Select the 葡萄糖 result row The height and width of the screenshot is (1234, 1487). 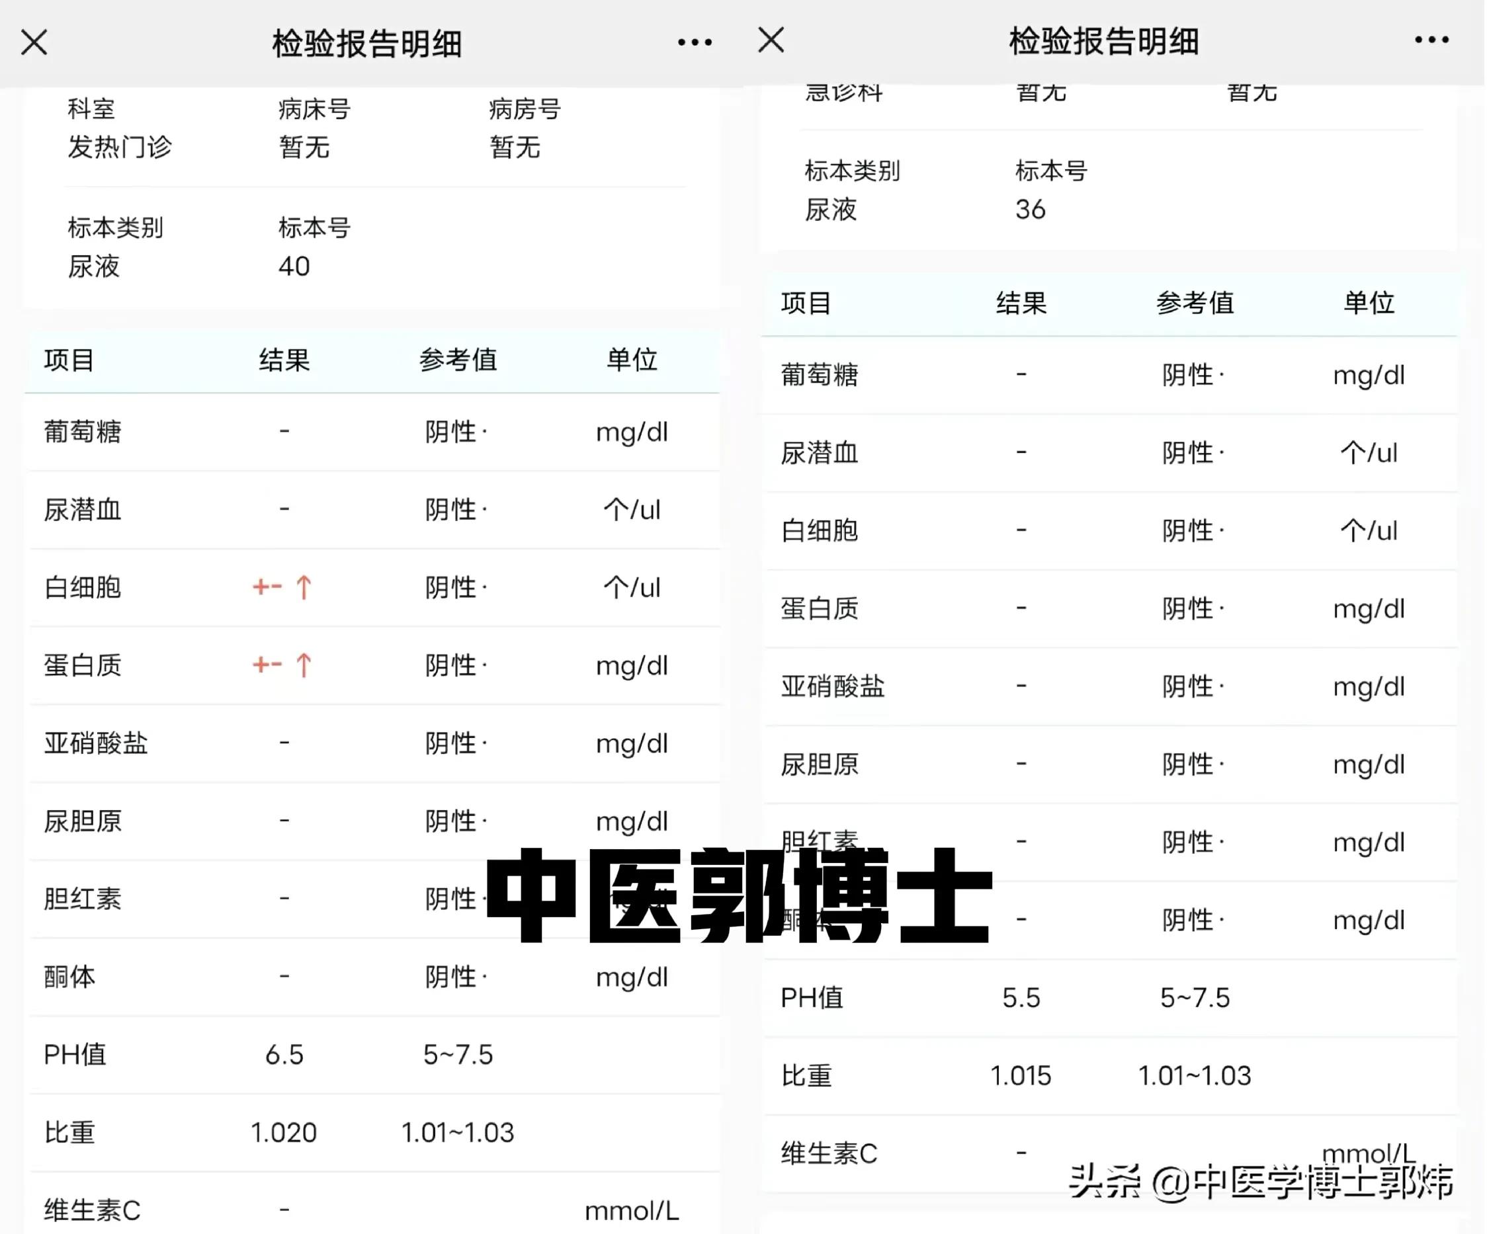point(82,433)
